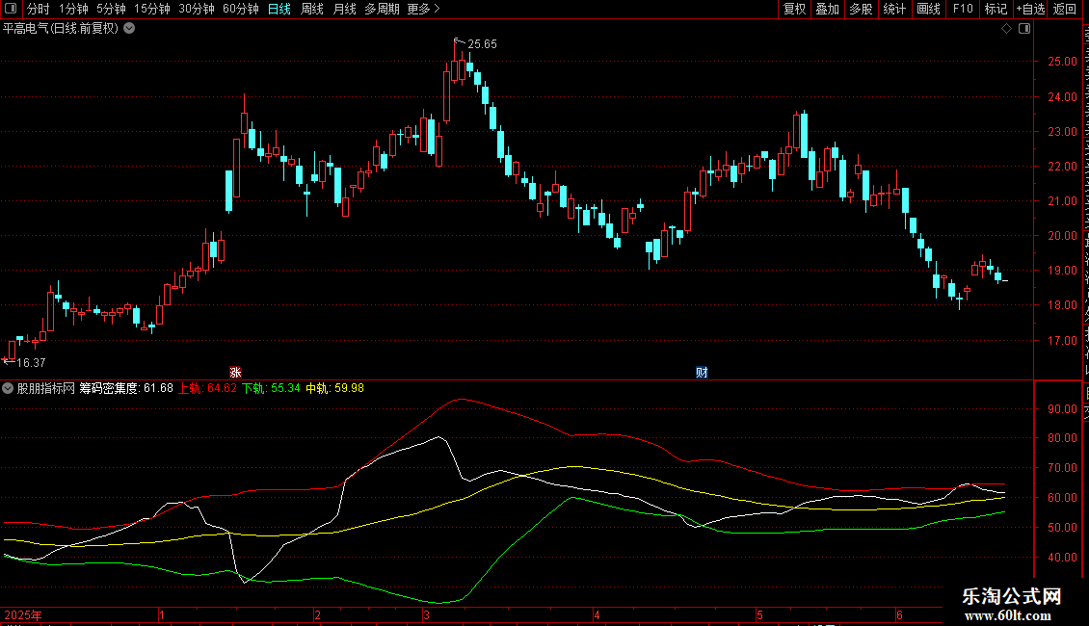Open the dropdown next to 平高电气 title
This screenshot has width=1089, height=626.
coord(129,29)
